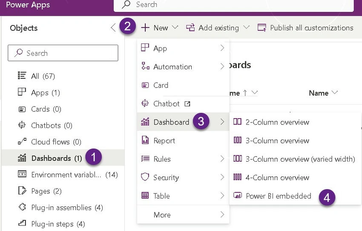Click the Power Apps title link
This screenshot has height=231, width=362.
coord(28,5)
